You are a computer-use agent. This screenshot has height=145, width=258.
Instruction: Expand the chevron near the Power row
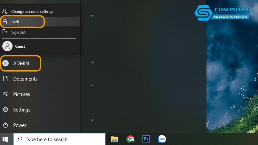pos(92,120)
